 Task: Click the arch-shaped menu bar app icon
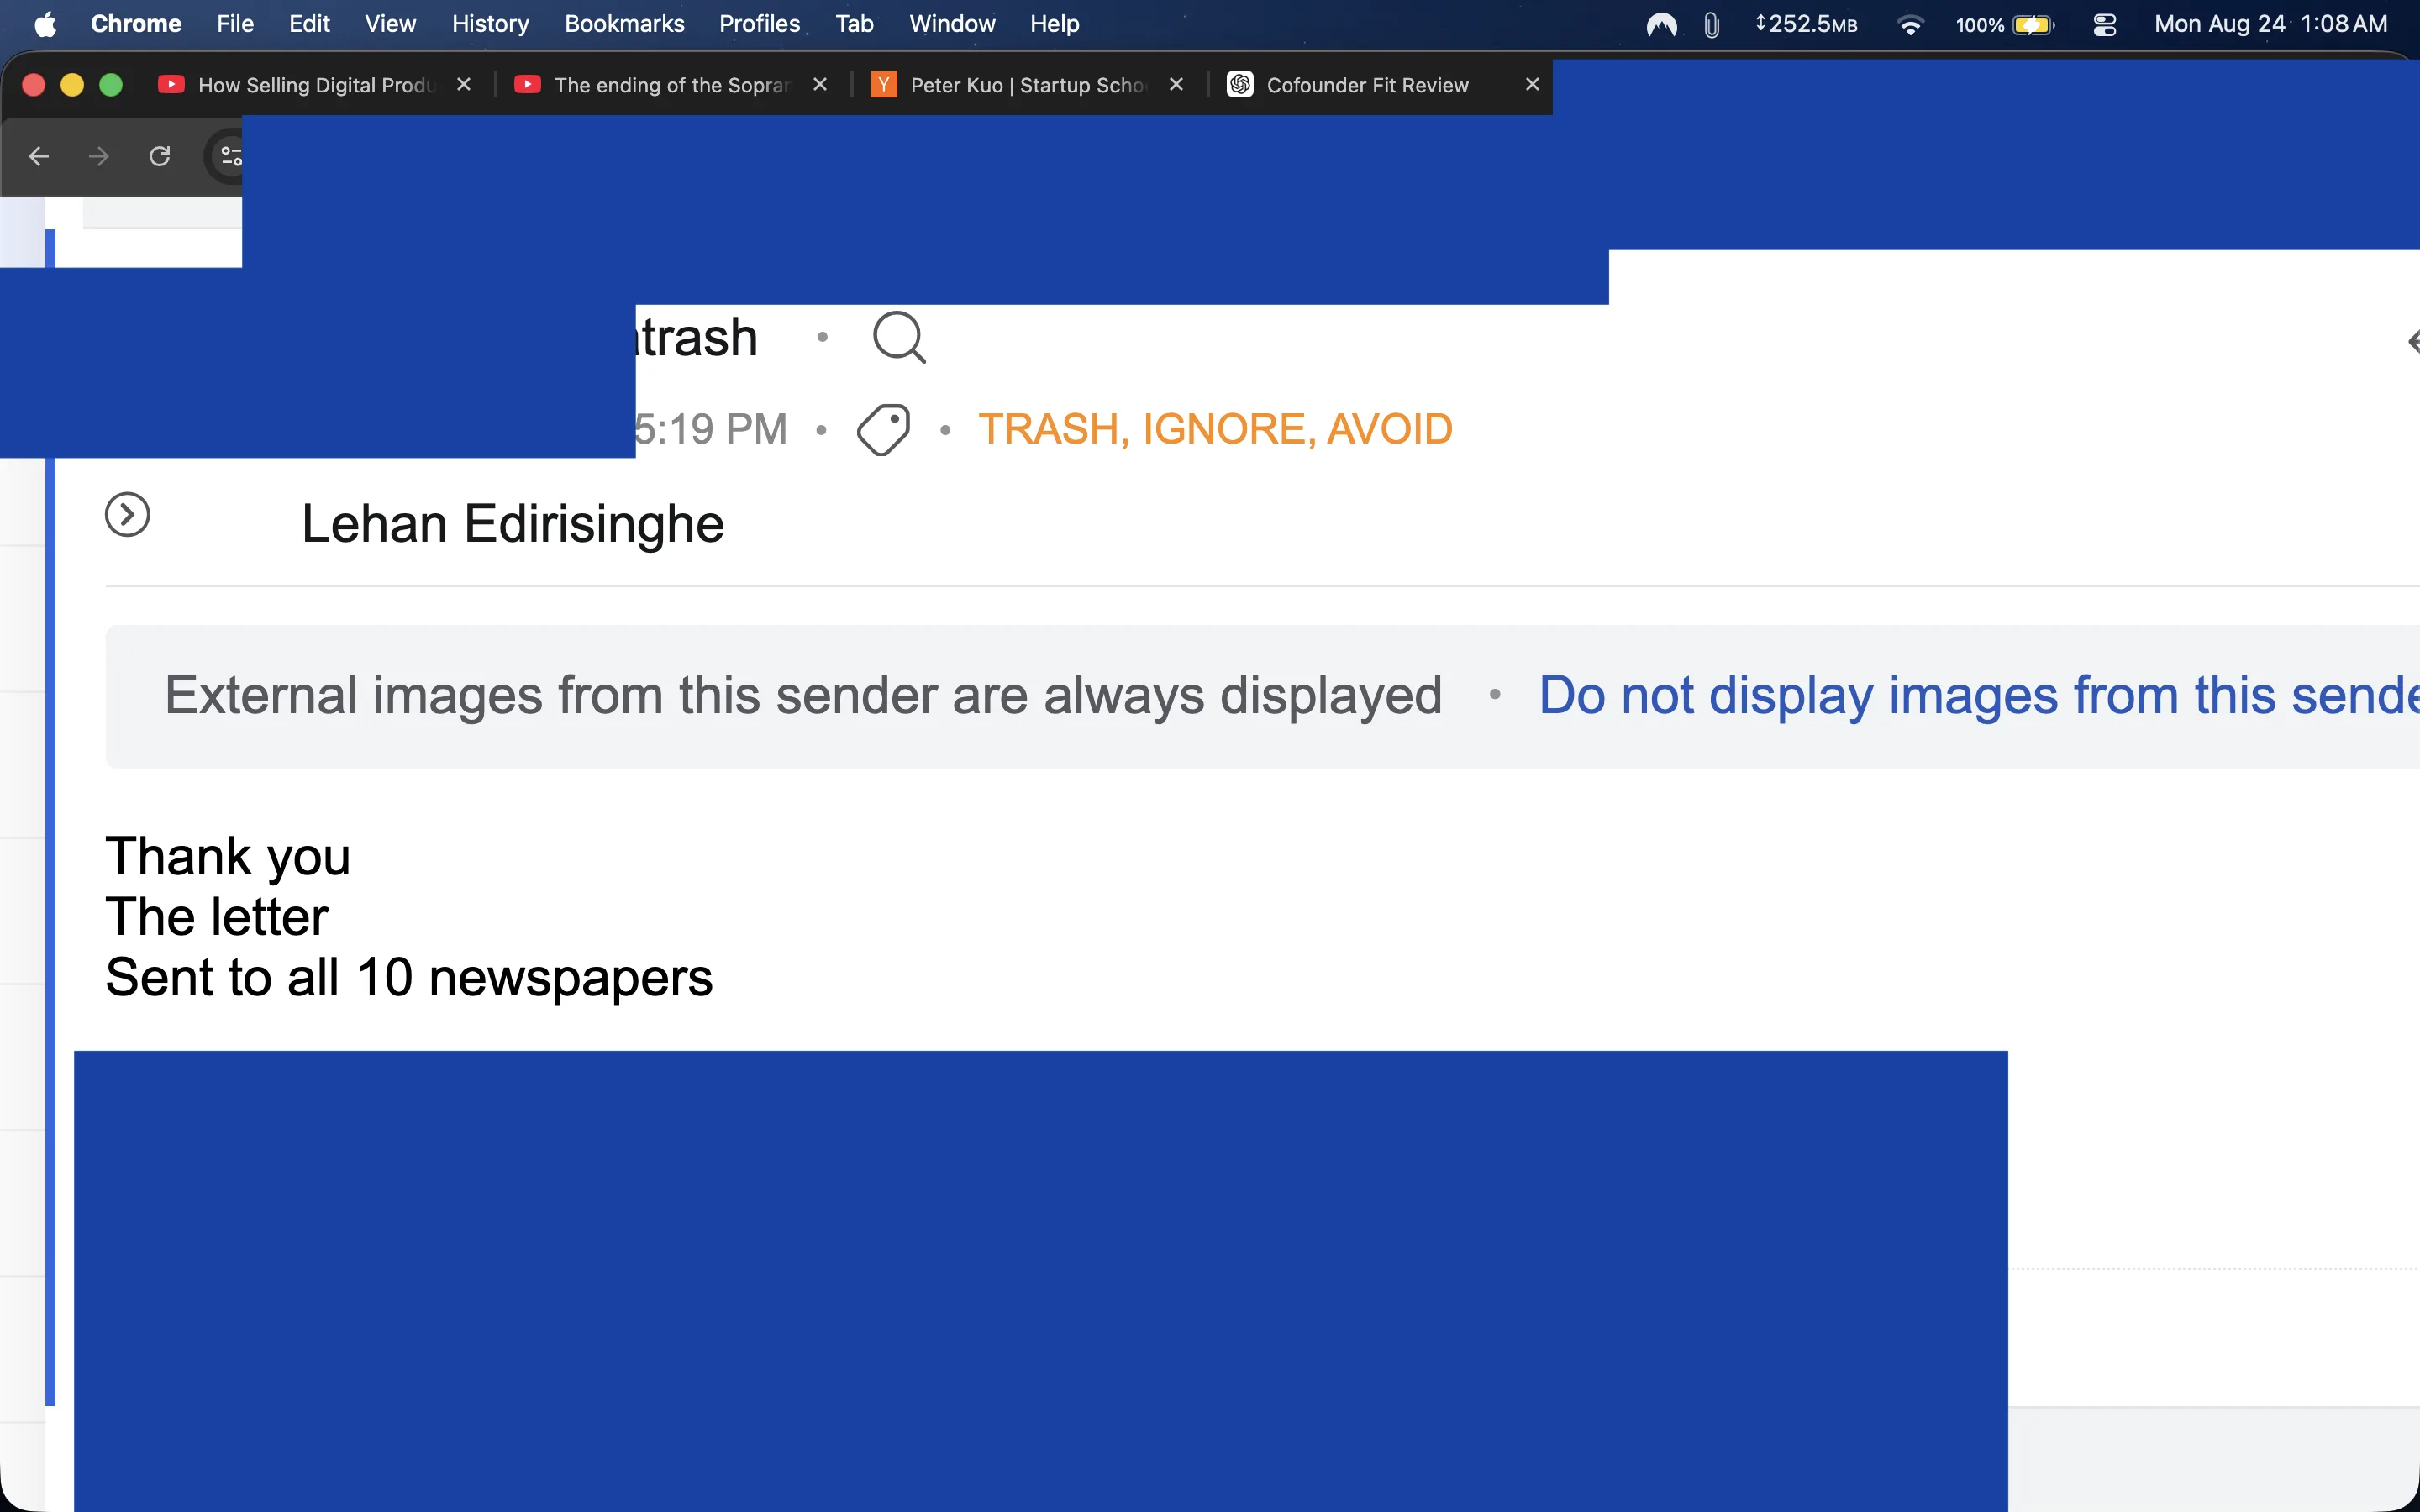coord(1661,24)
